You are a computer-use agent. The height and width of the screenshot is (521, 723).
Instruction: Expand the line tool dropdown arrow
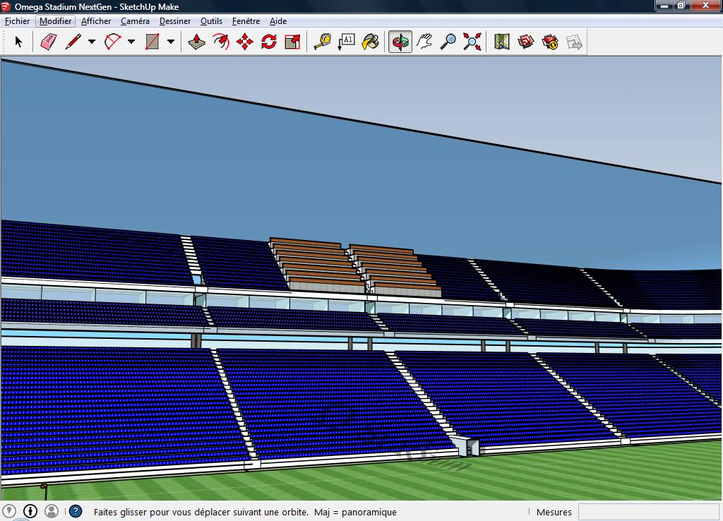click(x=92, y=42)
